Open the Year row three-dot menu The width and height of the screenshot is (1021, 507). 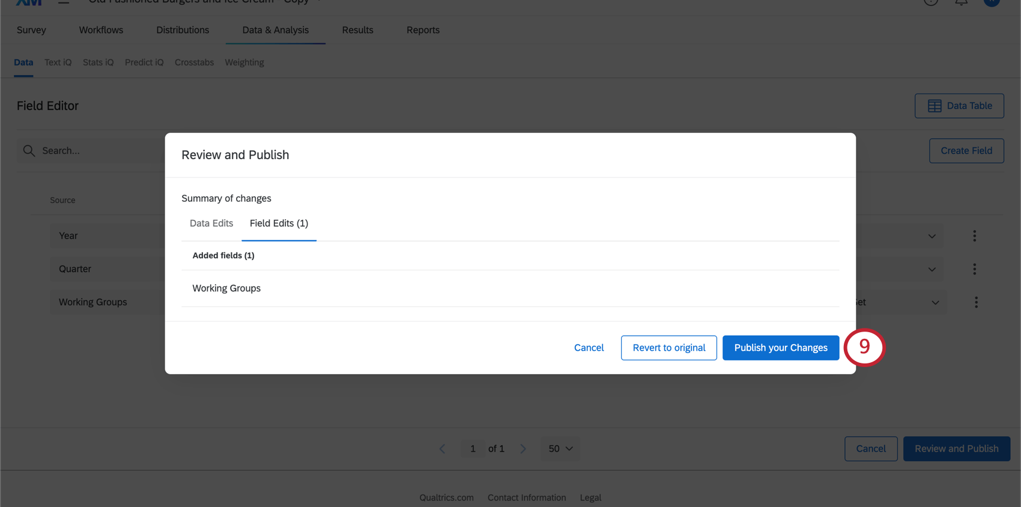coord(974,236)
